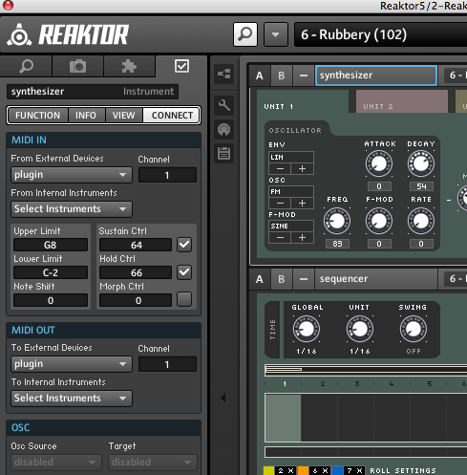Open MIDI IN Select Instruments dropdown

(72, 209)
